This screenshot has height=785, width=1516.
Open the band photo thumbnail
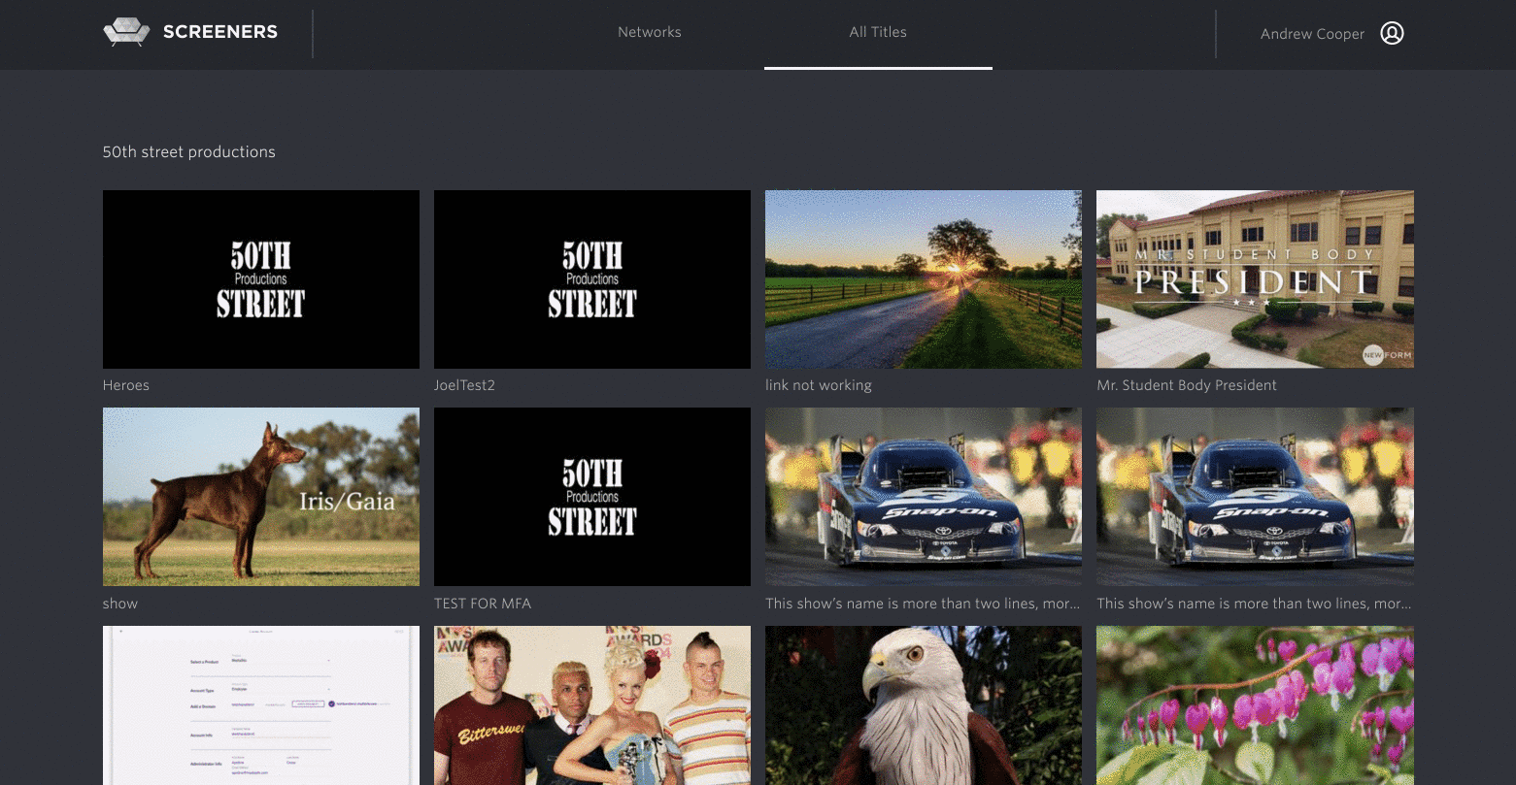point(591,705)
